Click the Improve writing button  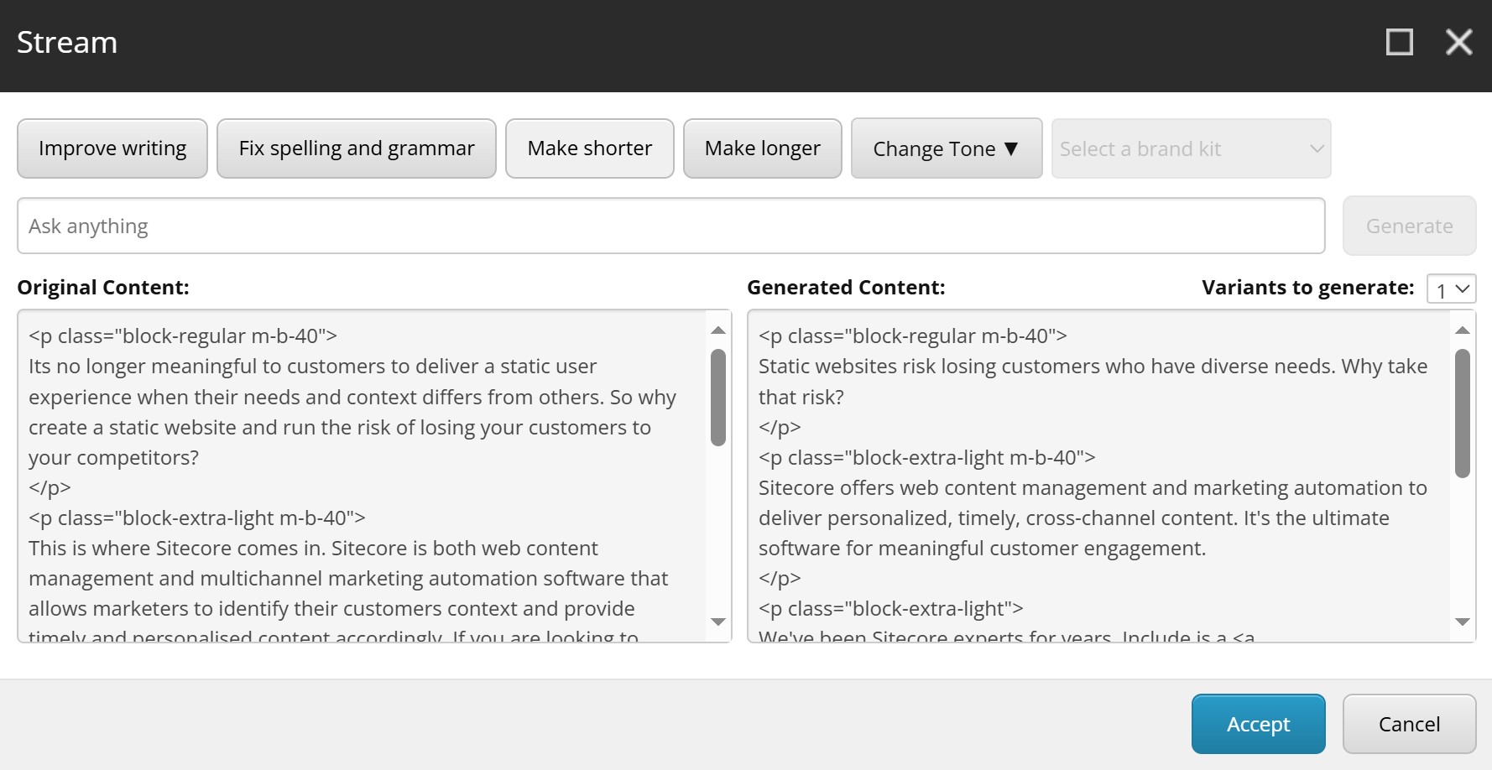[x=112, y=148]
